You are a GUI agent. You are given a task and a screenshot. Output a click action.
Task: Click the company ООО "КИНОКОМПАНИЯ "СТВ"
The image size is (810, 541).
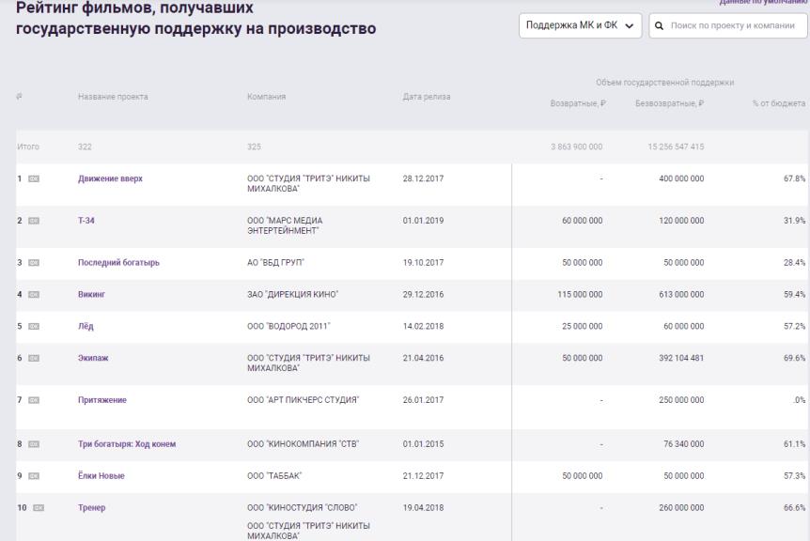(x=304, y=444)
